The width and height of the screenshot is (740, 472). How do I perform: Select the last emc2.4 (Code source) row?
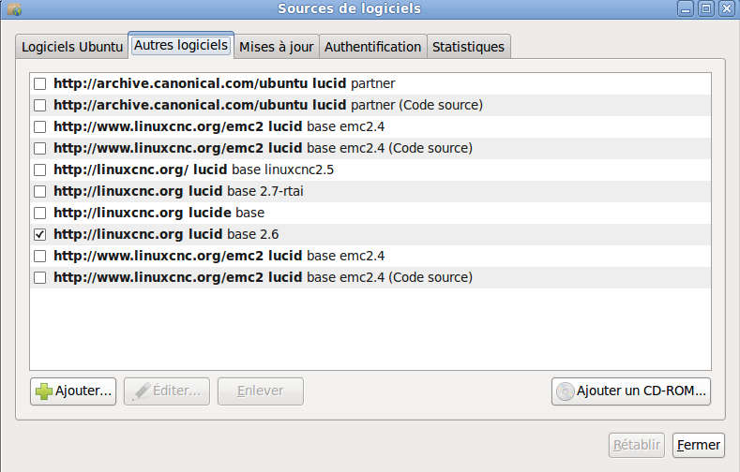pyautogui.click(x=370, y=277)
